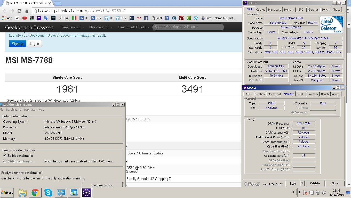Go back with the browser back arrow
The image size is (351, 198).
4,11
